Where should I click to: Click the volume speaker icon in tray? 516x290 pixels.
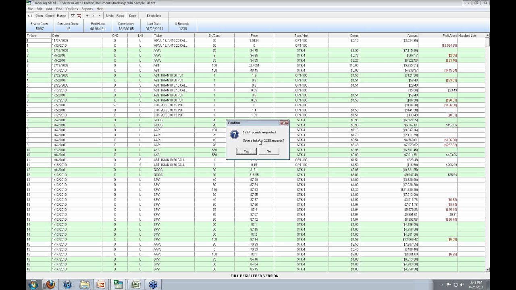tap(462, 284)
